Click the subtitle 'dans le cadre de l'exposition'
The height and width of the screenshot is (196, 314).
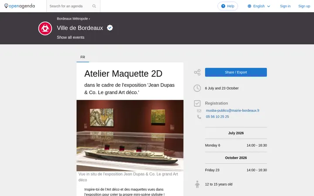click(x=130, y=88)
